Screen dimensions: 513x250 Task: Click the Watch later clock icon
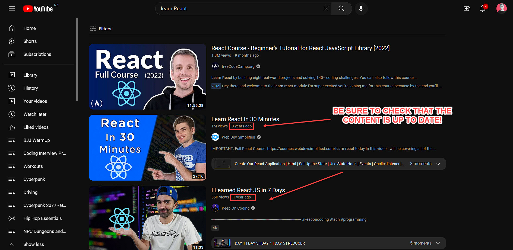[x=12, y=114]
